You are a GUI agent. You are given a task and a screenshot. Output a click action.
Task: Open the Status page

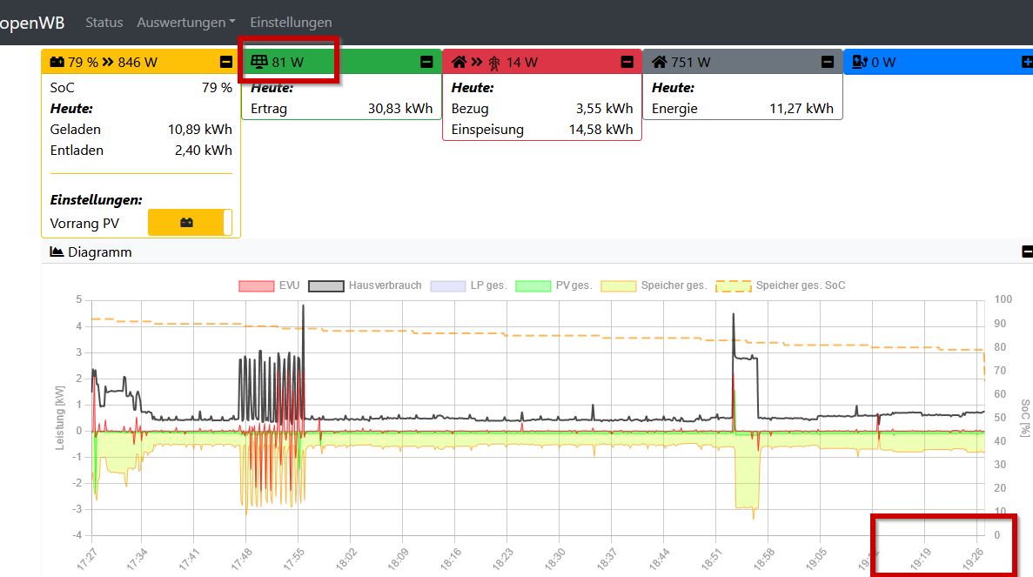[x=104, y=22]
